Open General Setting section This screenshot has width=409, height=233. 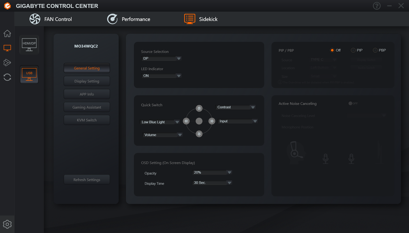[x=87, y=68]
